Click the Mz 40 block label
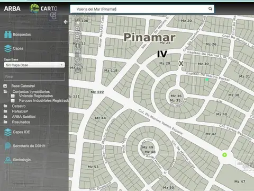254x191 pixels. (x=222, y=115)
